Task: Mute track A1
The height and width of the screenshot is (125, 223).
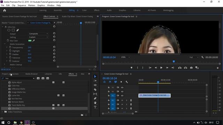Action: click(x=122, y=100)
